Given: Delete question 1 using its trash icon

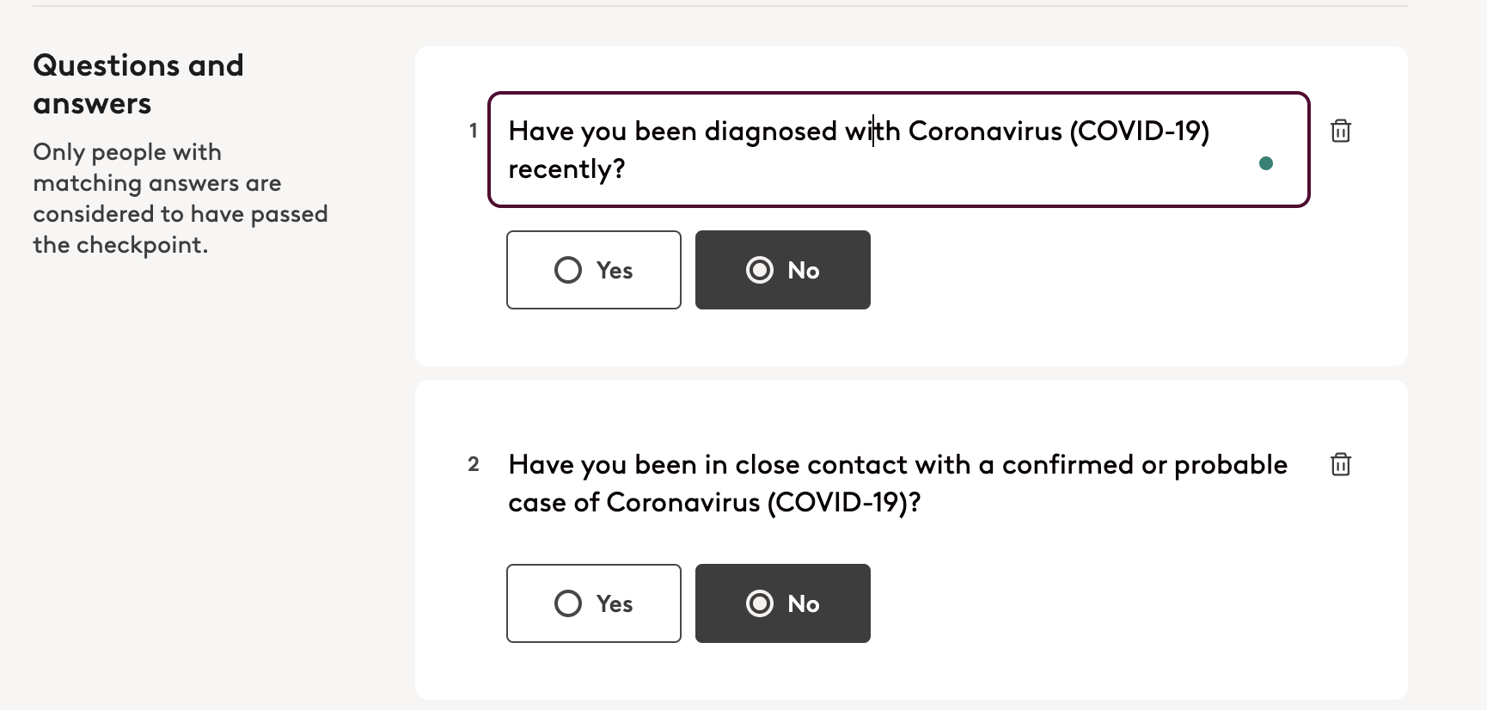Looking at the screenshot, I should tap(1340, 131).
